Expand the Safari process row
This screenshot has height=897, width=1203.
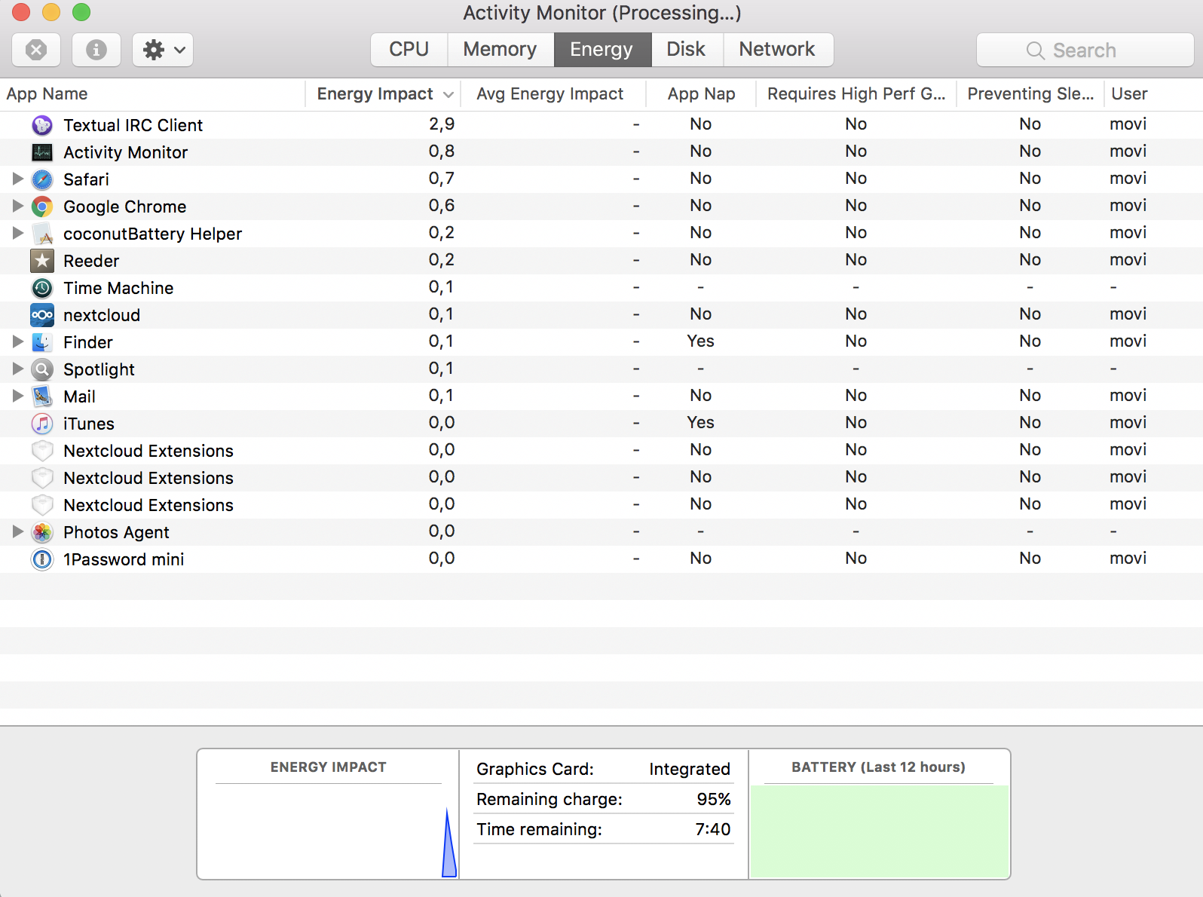[18, 179]
